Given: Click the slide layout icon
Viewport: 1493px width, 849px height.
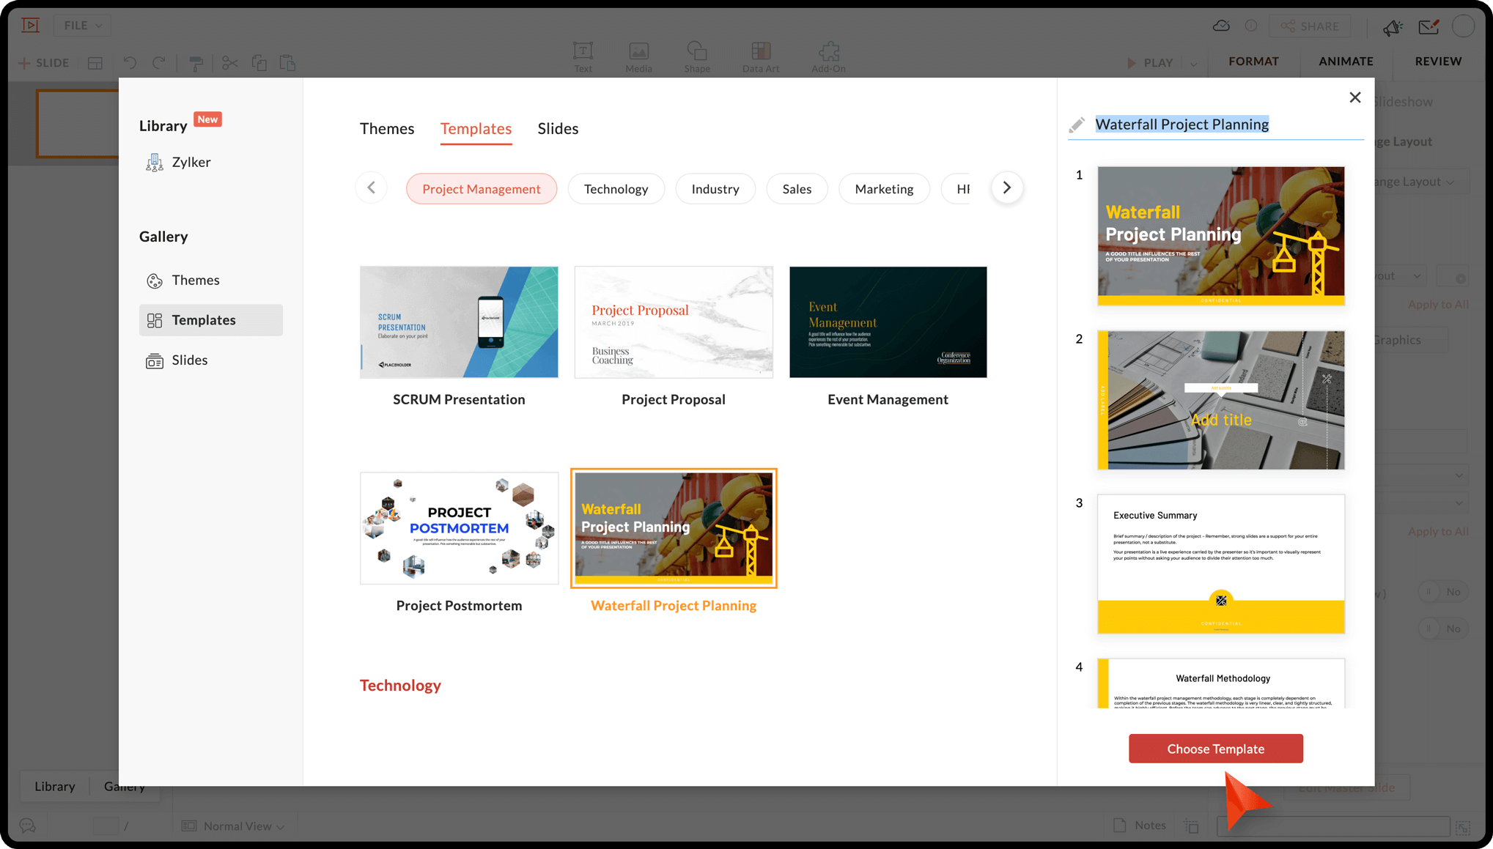Looking at the screenshot, I should pos(95,63).
